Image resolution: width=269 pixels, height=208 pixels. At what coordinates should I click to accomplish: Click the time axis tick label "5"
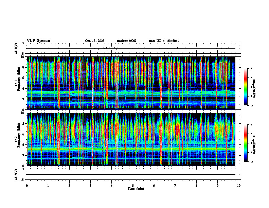coord(133,186)
